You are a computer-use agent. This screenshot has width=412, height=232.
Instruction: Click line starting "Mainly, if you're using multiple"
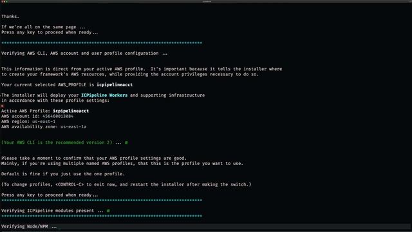pyautogui.click(x=122, y=164)
